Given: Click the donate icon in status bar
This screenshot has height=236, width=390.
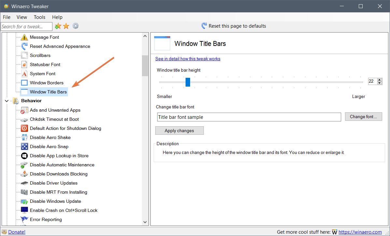Looking at the screenshot, I should [x=4, y=232].
